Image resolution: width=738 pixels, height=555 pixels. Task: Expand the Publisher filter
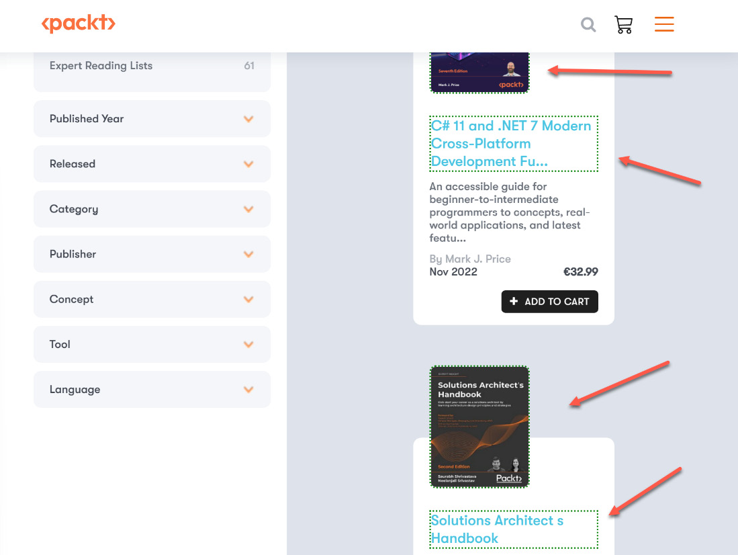tap(152, 255)
